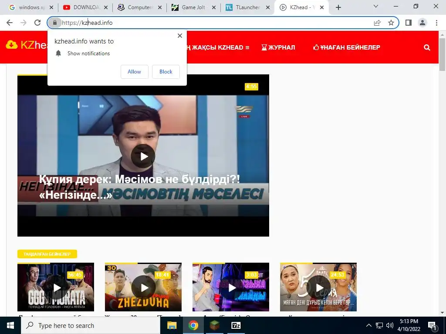Allow notifications from kzhead.info
The image size is (446, 334).
pyautogui.click(x=134, y=72)
